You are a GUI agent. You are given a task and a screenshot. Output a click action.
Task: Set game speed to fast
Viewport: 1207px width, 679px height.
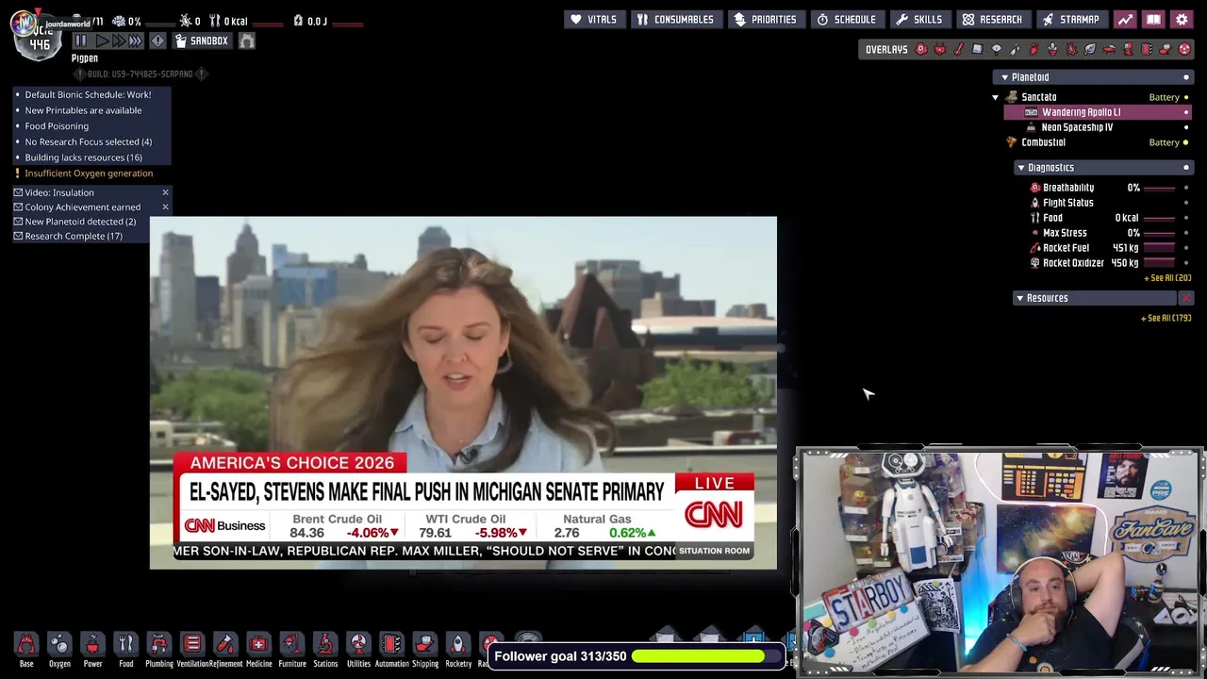coord(118,41)
